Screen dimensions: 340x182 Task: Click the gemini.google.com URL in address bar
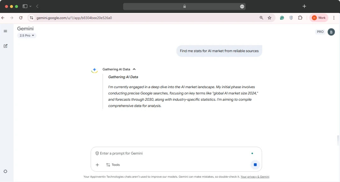tap(74, 18)
